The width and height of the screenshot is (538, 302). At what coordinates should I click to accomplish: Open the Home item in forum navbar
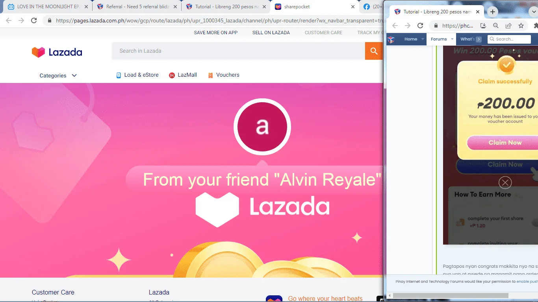tap(410, 39)
